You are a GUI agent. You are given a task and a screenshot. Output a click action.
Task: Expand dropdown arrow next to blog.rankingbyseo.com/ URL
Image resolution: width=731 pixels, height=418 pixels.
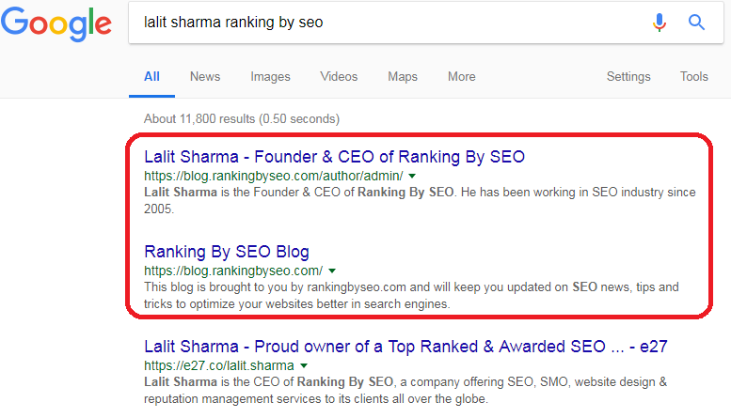click(x=332, y=271)
